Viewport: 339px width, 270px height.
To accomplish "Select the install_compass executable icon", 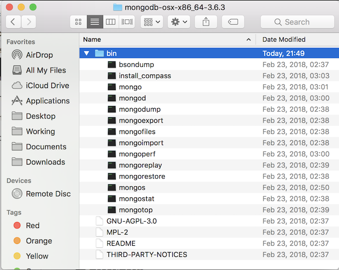I will click(x=112, y=76).
